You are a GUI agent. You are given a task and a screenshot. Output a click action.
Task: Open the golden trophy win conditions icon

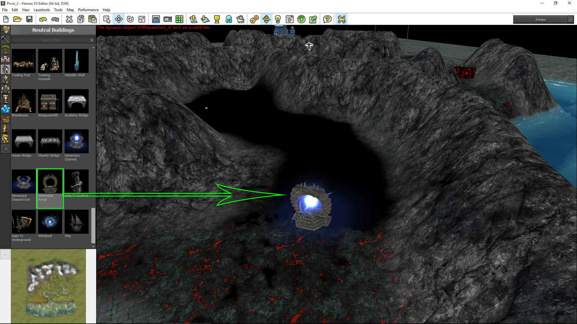pos(217,19)
